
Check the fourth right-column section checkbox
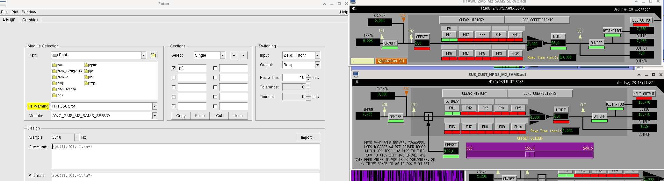click(x=215, y=97)
